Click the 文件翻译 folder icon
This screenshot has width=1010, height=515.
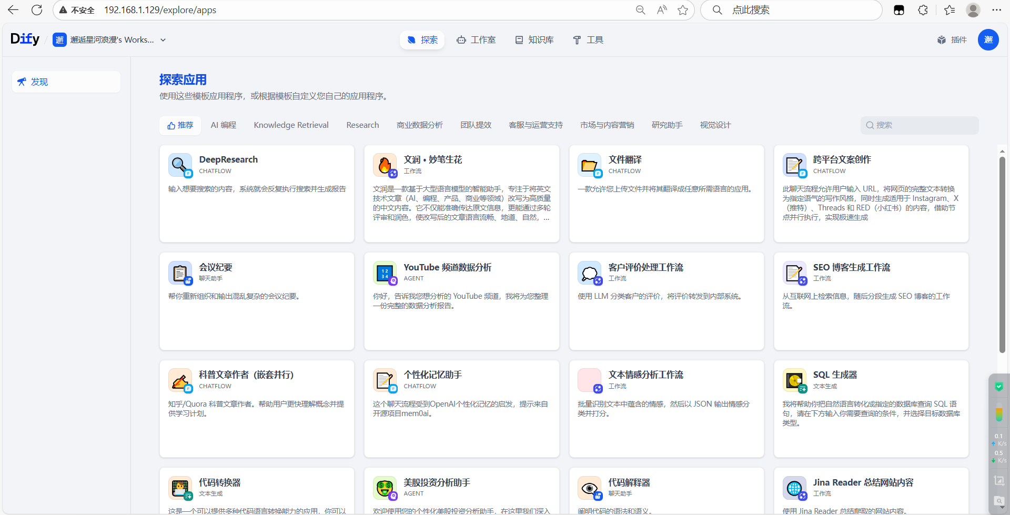[x=589, y=165]
